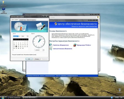Open the Start menu orb
The height and width of the screenshot is (99, 124).
[x=3, y=97]
